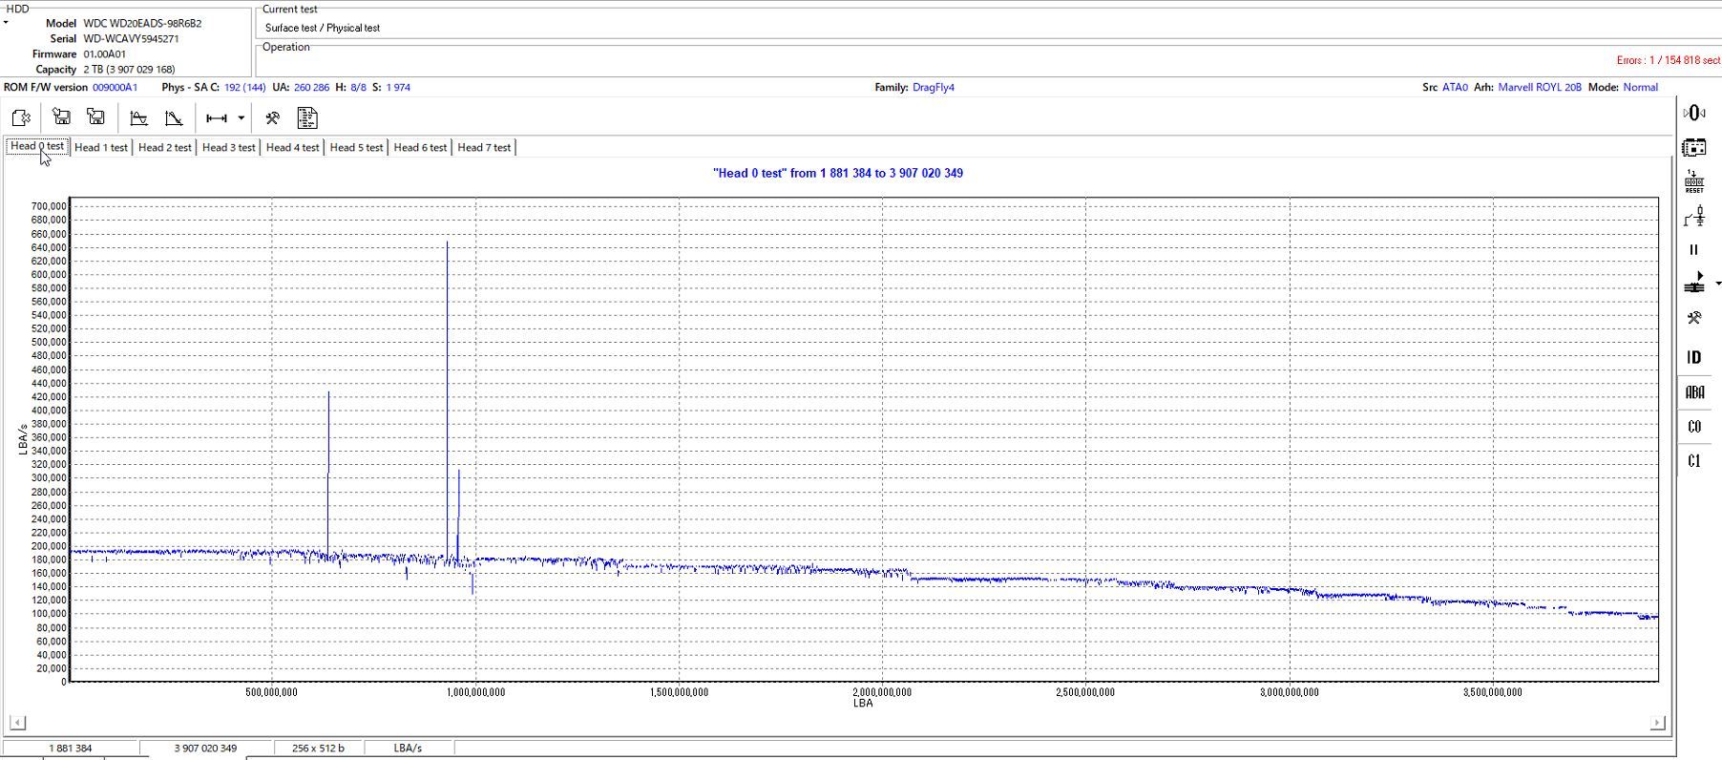Click the range measurement toolbar icon
The image size is (1722, 760).
(217, 118)
